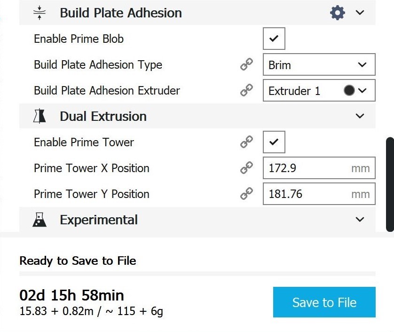Click the Dual Extrusion section icon
394x332 pixels.
39,116
